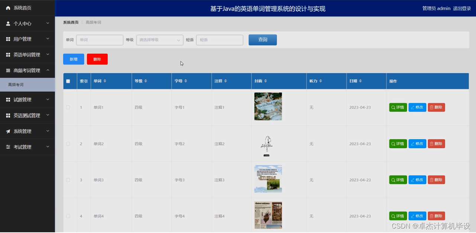The image size is (476, 233).
Task: Click the red 删除 batch button
Action: [x=97, y=59]
